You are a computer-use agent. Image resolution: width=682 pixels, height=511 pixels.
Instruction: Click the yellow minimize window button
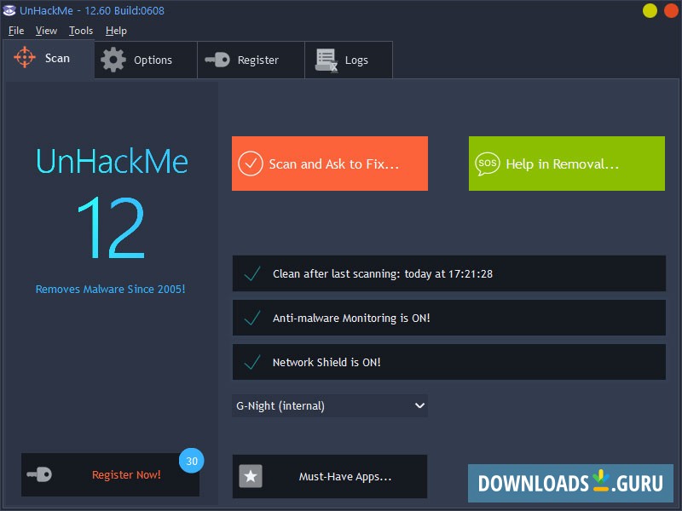tap(650, 10)
